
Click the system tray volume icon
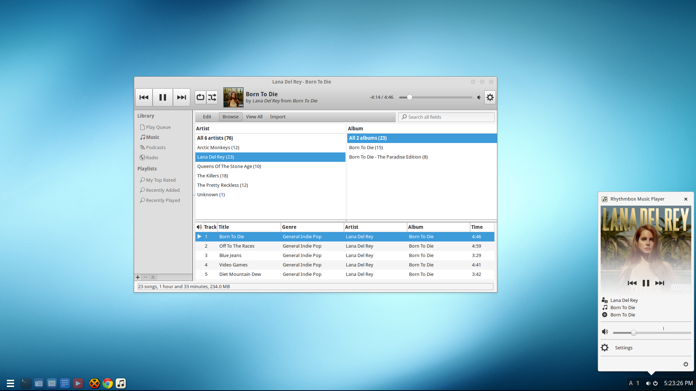pos(648,383)
